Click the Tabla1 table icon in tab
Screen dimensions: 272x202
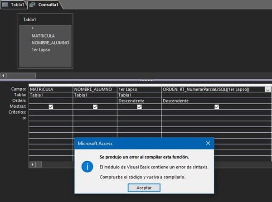[x=5, y=5]
